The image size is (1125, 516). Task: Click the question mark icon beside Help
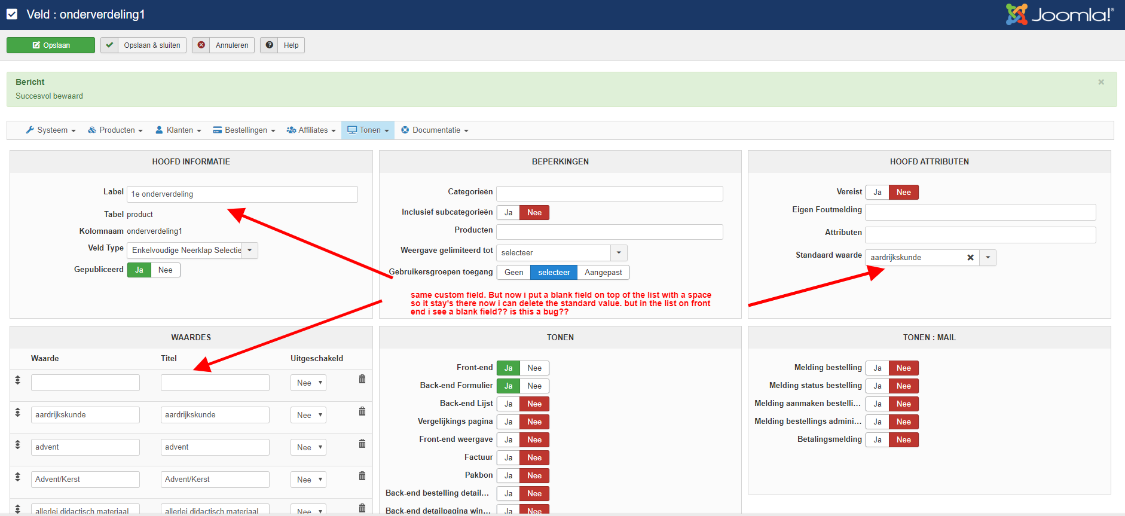tap(270, 45)
